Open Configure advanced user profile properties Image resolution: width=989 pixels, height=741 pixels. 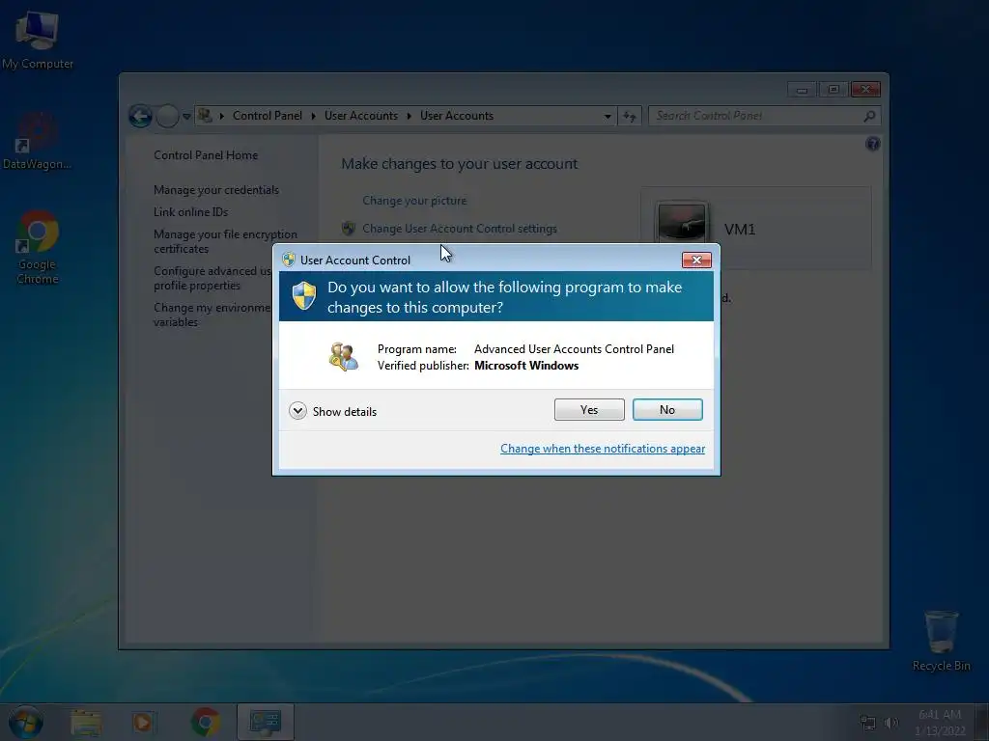(x=212, y=278)
